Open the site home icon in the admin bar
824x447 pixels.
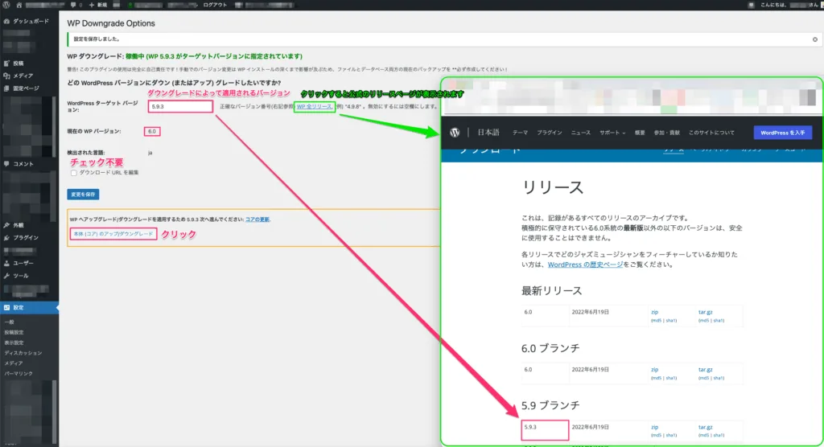tap(19, 5)
